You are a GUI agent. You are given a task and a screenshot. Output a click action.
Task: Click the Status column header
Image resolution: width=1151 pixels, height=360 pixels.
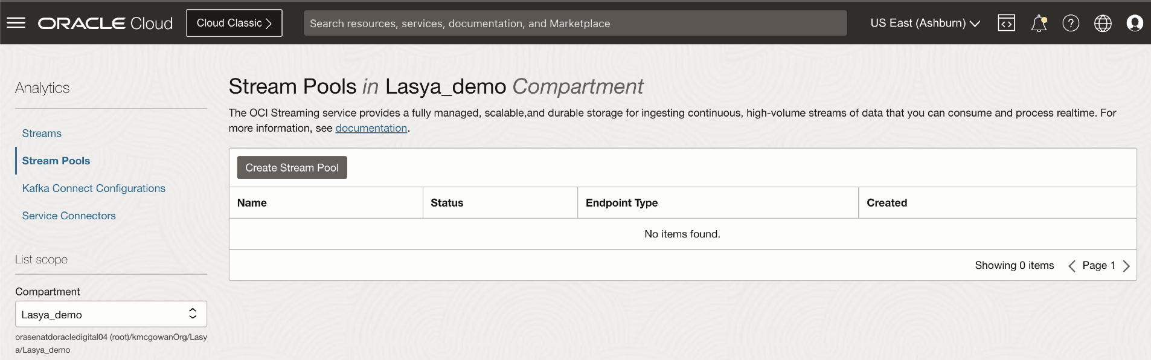500,203
